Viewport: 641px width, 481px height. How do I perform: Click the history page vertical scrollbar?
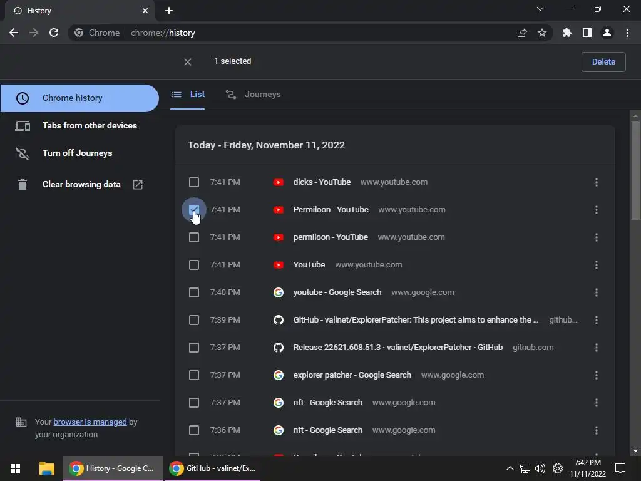click(x=635, y=170)
